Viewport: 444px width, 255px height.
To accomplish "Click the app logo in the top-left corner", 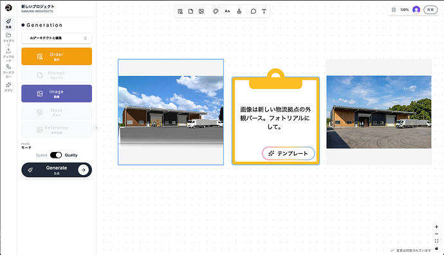I will click(8, 8).
